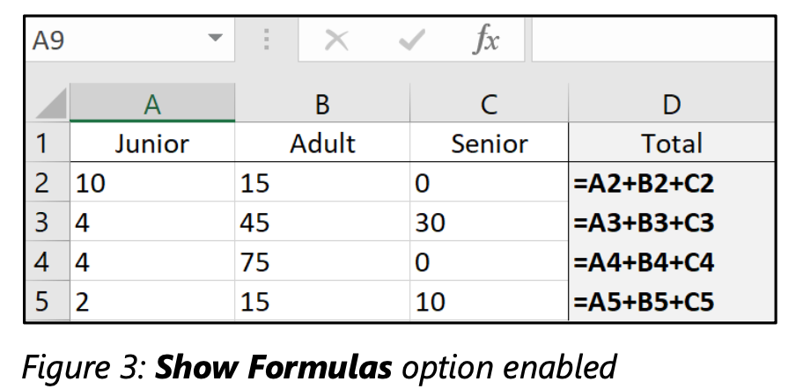Select column D header

point(672,105)
